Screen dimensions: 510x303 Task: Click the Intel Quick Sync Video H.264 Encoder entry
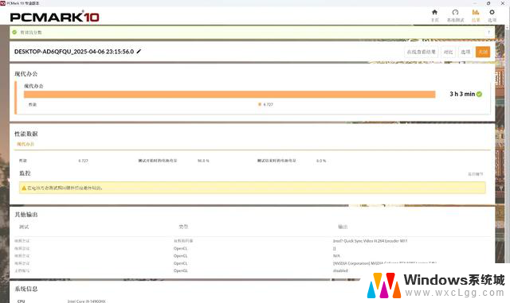click(x=370, y=241)
